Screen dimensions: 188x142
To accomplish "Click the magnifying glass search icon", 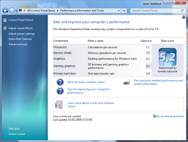I will tap(182, 11).
